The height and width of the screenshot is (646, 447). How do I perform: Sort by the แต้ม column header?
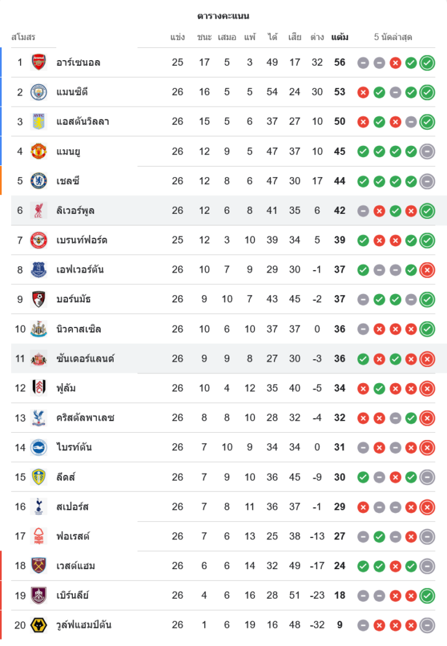tap(339, 37)
